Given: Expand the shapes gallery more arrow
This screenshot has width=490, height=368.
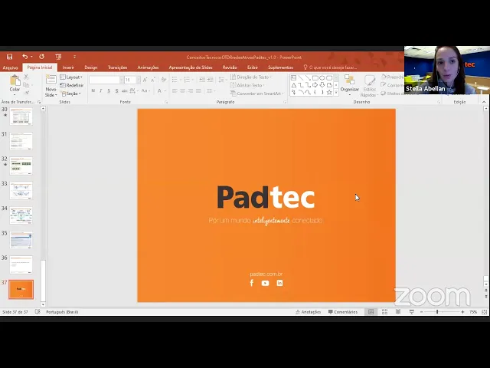Looking at the screenshot, I should (336, 93).
